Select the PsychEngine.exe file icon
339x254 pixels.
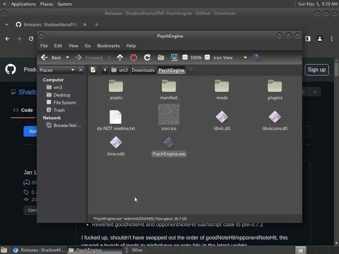click(x=169, y=143)
